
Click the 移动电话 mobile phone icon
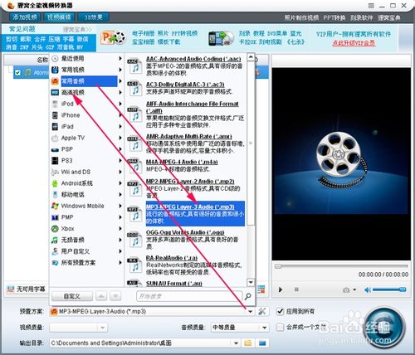point(55,195)
